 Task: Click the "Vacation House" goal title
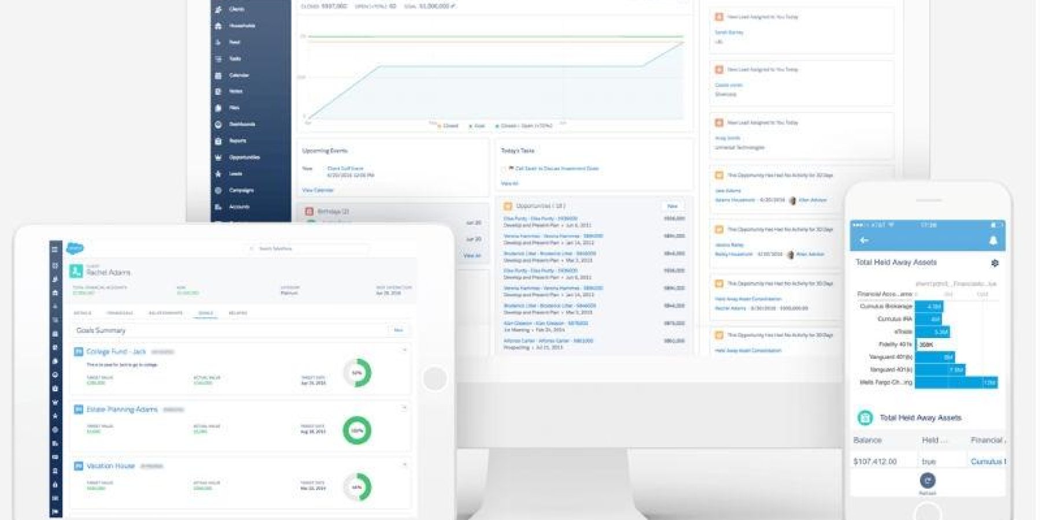click(110, 466)
